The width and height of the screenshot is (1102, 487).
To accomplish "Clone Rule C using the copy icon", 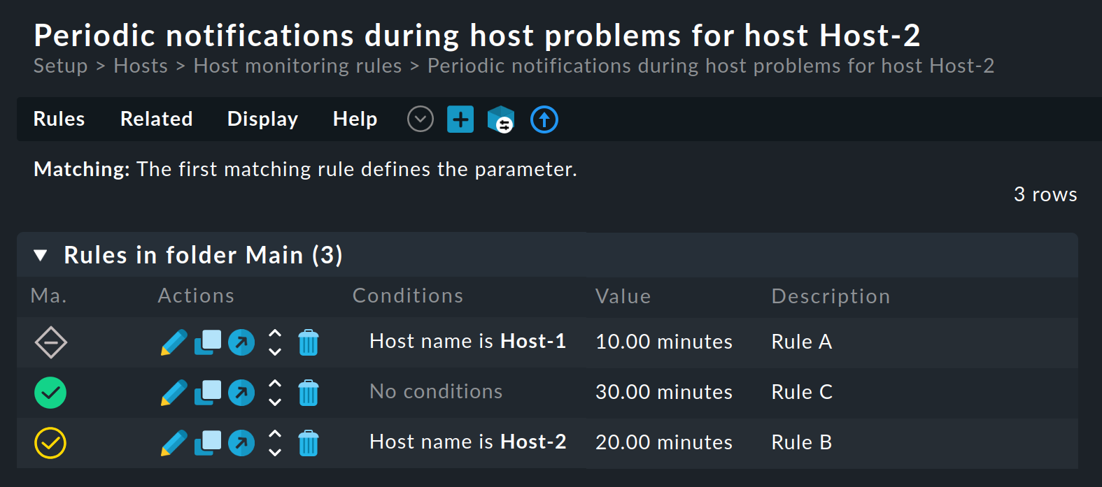I will pyautogui.click(x=206, y=393).
